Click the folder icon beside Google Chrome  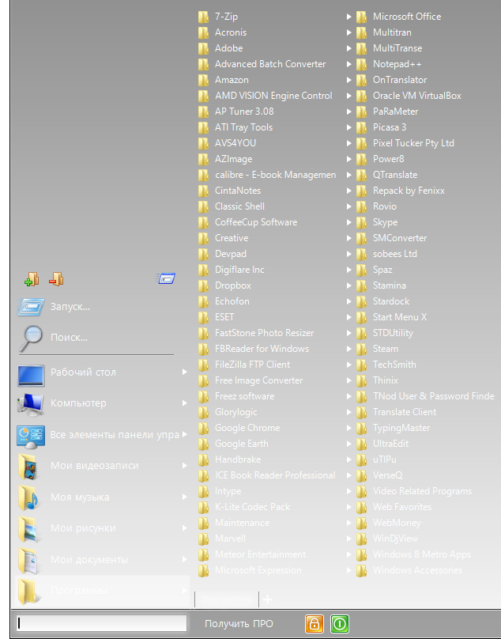click(x=203, y=428)
